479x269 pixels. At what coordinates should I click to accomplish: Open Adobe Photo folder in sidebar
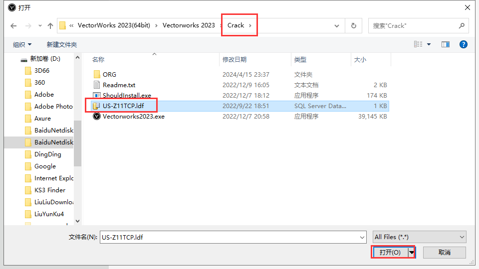coord(53,106)
